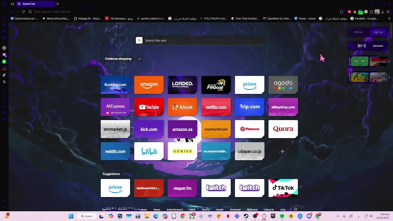Open the green face GX Games thumbnail
Viewport: 393px width, 221px height.
click(360, 61)
